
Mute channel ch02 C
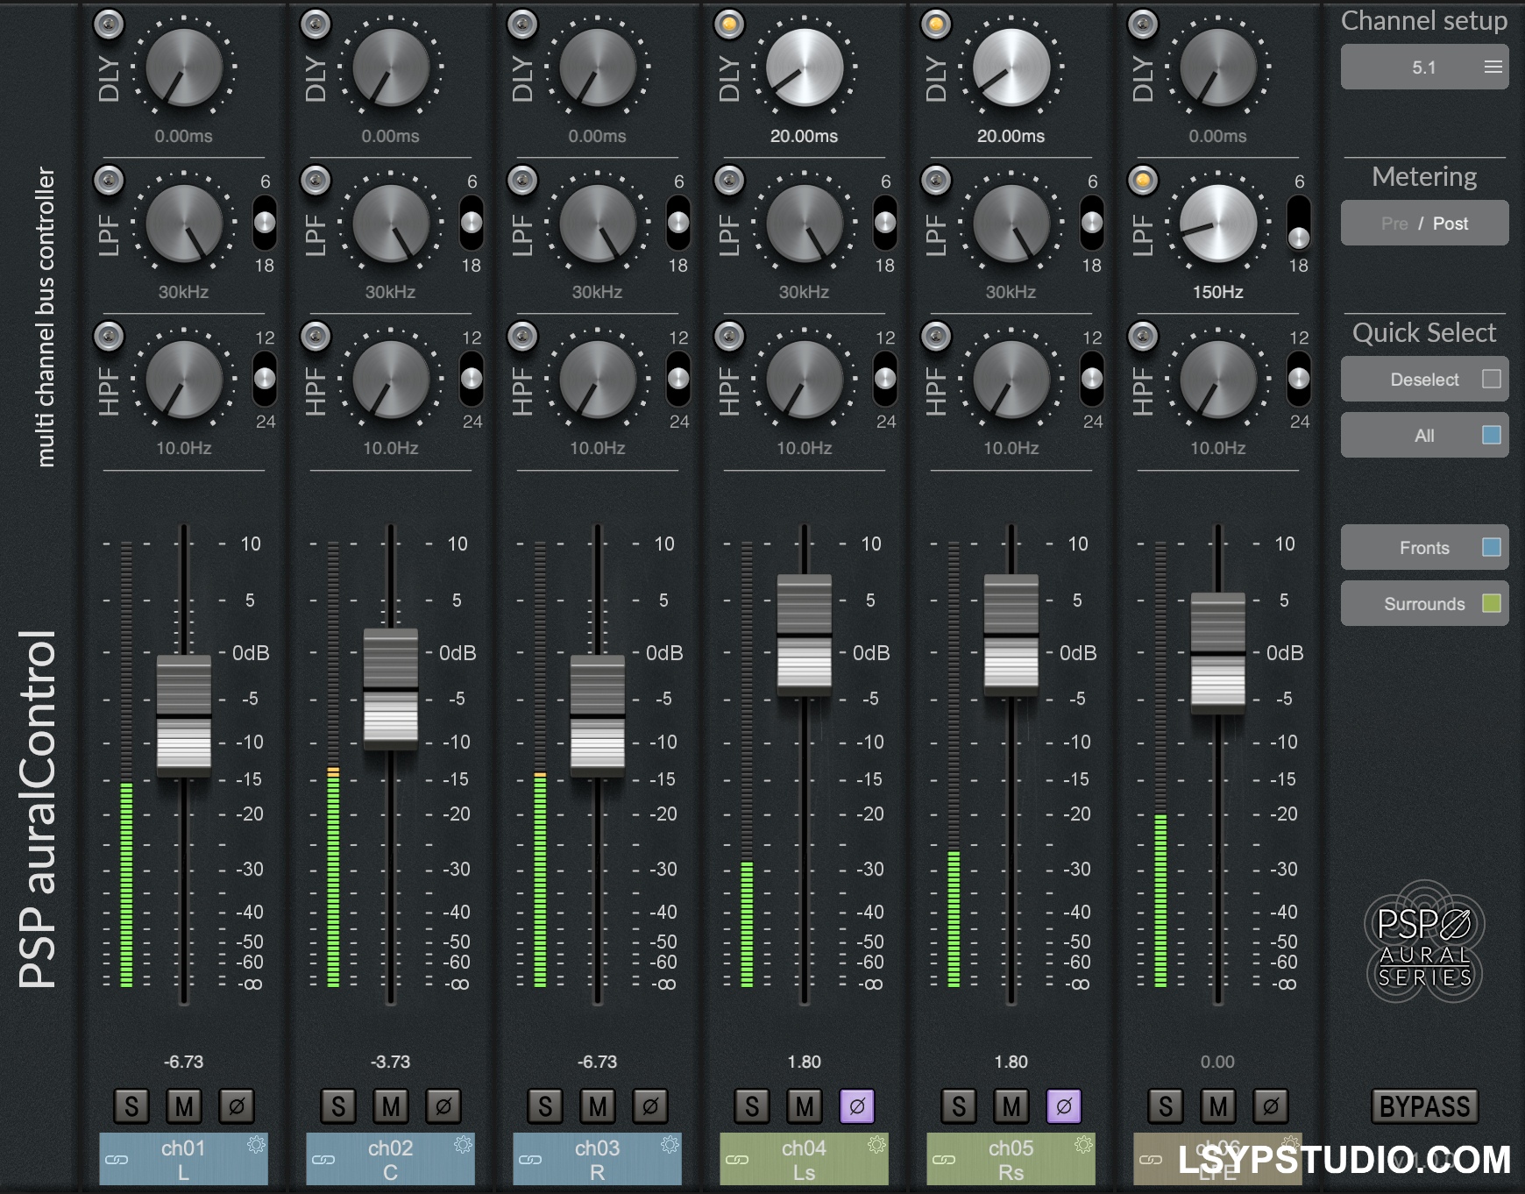coord(391,1106)
